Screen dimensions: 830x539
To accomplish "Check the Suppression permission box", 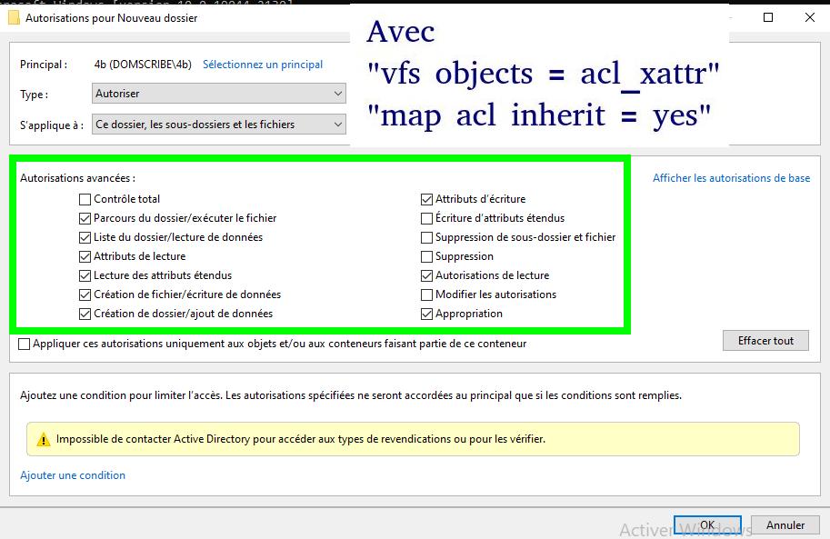I will coord(427,256).
